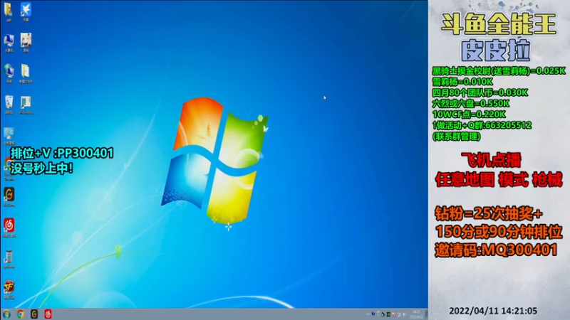Open the Control Panel desktop icon
570x320 pixels.
(x=9, y=136)
